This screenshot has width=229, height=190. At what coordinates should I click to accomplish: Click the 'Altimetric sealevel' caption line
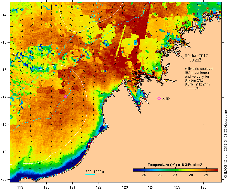(199, 69)
